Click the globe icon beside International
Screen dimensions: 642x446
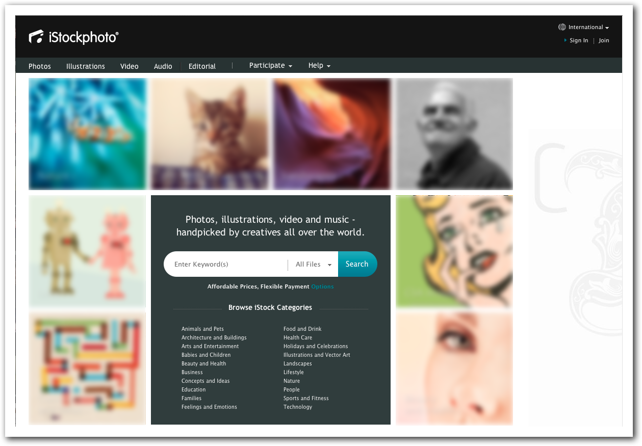click(x=562, y=27)
